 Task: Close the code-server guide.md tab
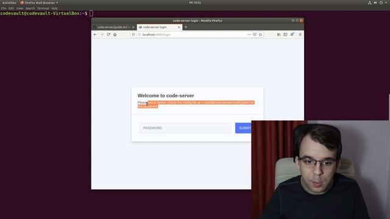click(133, 27)
